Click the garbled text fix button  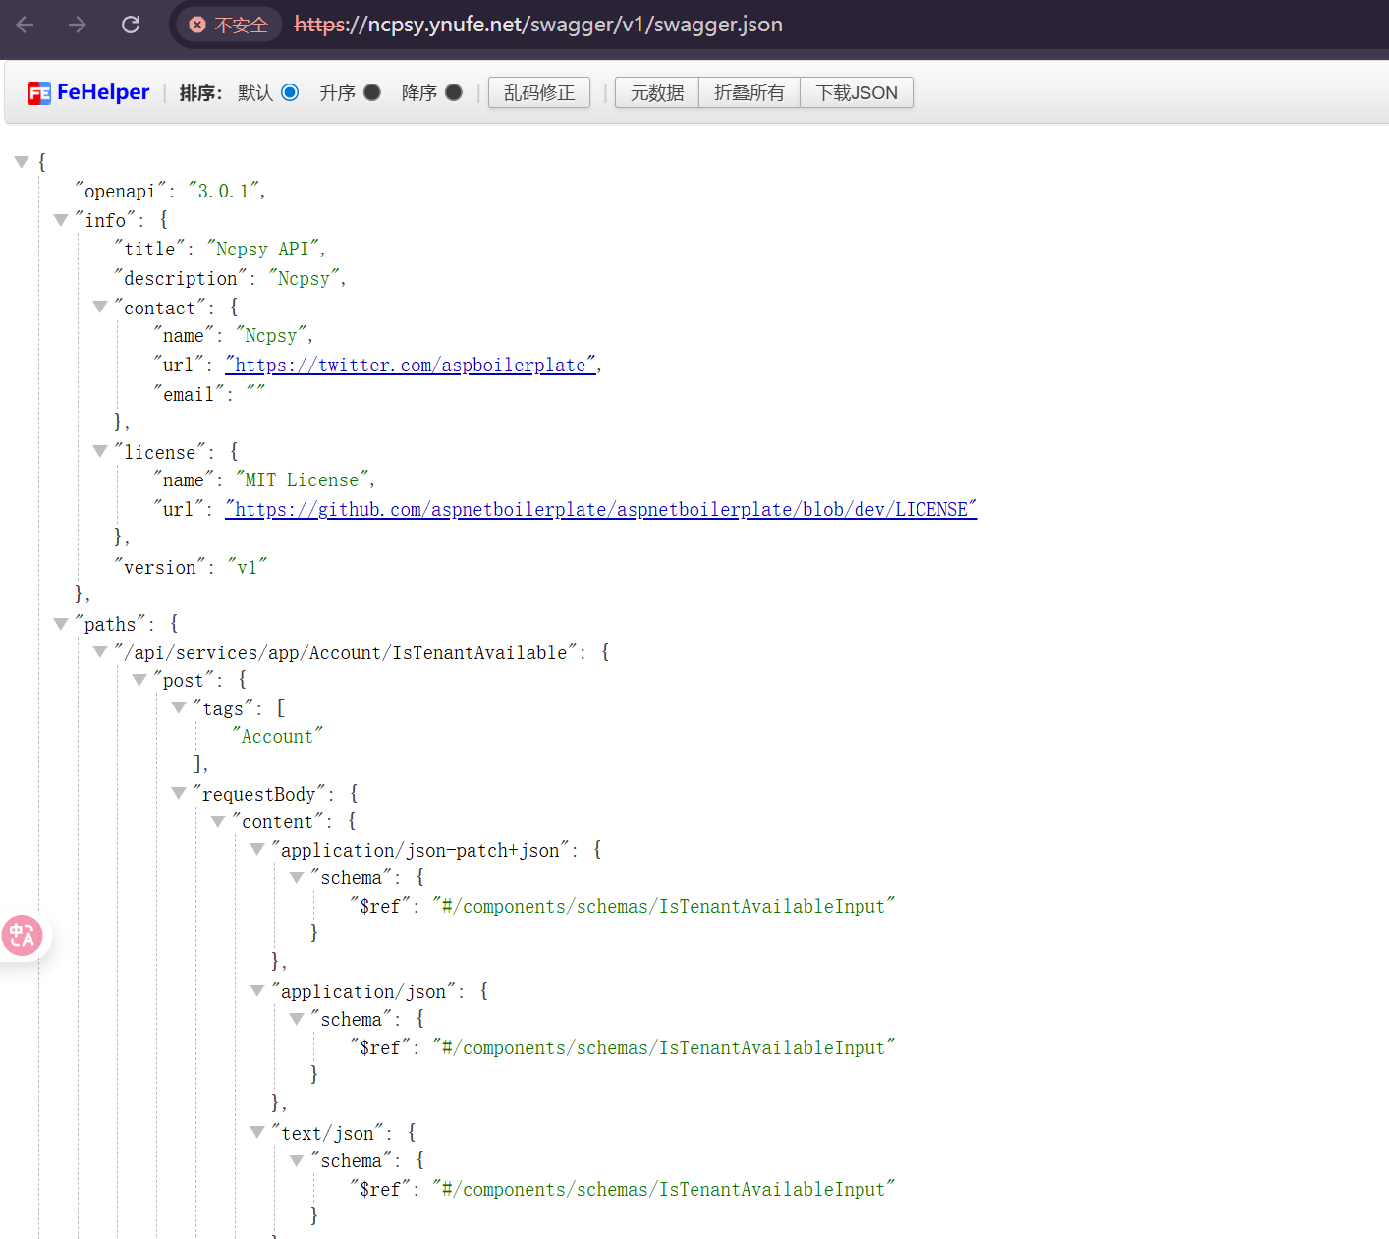pyautogui.click(x=538, y=92)
